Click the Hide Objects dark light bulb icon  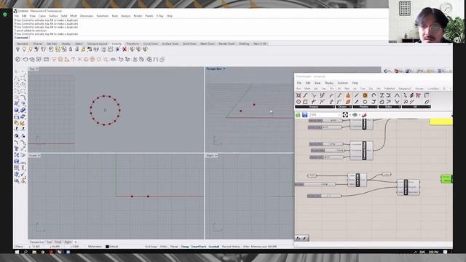click(17, 49)
